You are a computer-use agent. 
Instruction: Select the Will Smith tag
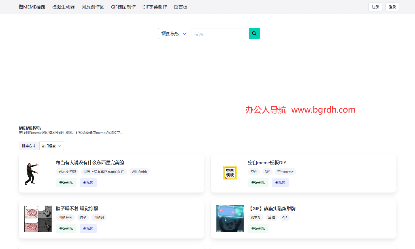(x=139, y=172)
